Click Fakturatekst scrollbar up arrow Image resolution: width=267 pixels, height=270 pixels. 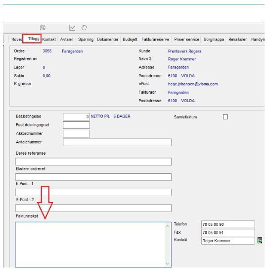coord(168,226)
